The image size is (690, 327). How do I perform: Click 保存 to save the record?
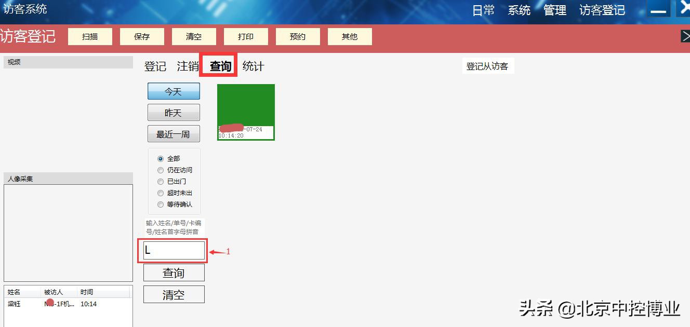pyautogui.click(x=142, y=36)
